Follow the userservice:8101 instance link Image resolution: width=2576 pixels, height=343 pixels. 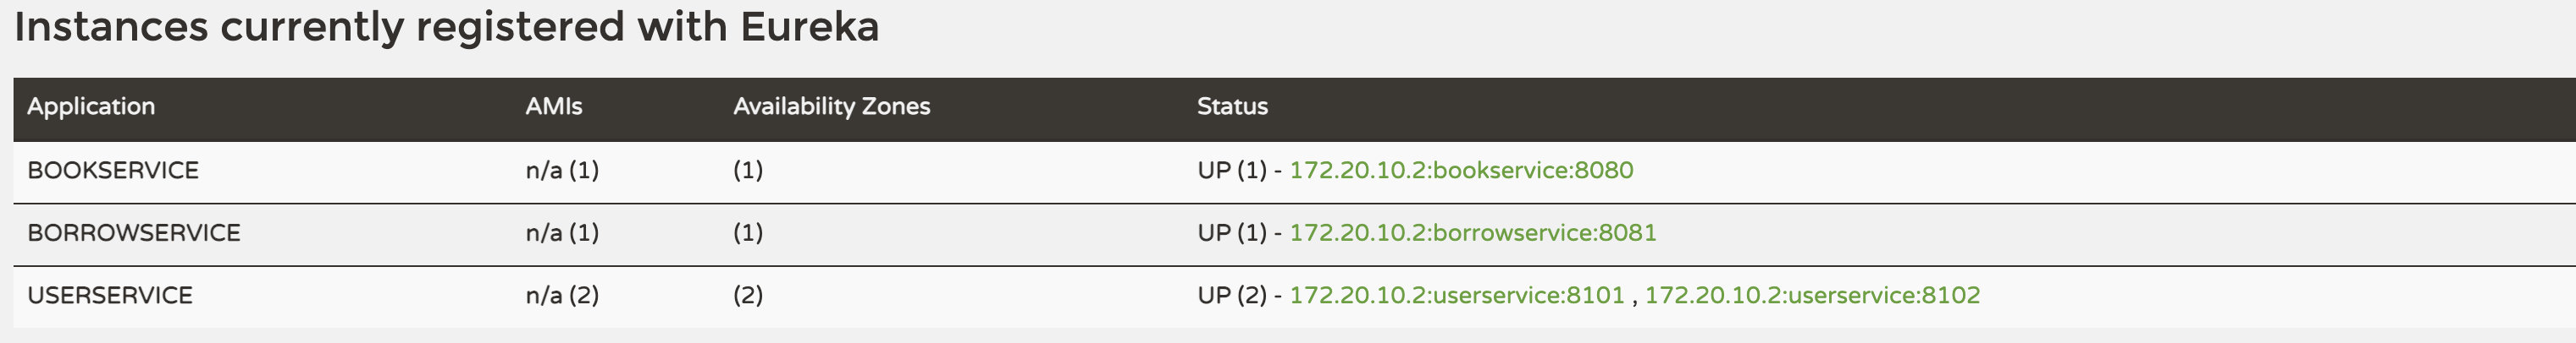1456,297
